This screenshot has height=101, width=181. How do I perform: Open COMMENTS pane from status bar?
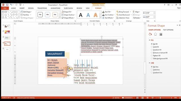(127, 98)
